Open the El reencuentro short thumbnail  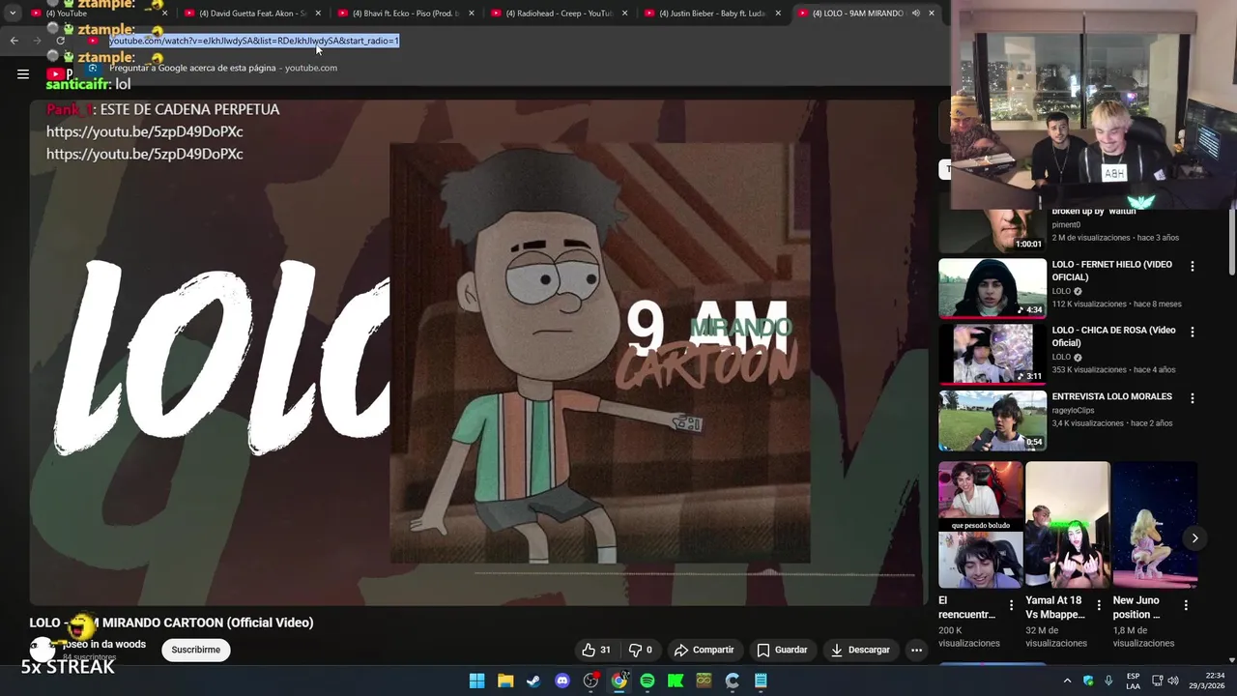(980, 525)
